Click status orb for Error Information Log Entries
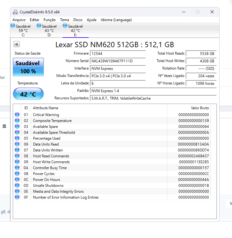Screen dimensions: 232x238 coord(17,197)
